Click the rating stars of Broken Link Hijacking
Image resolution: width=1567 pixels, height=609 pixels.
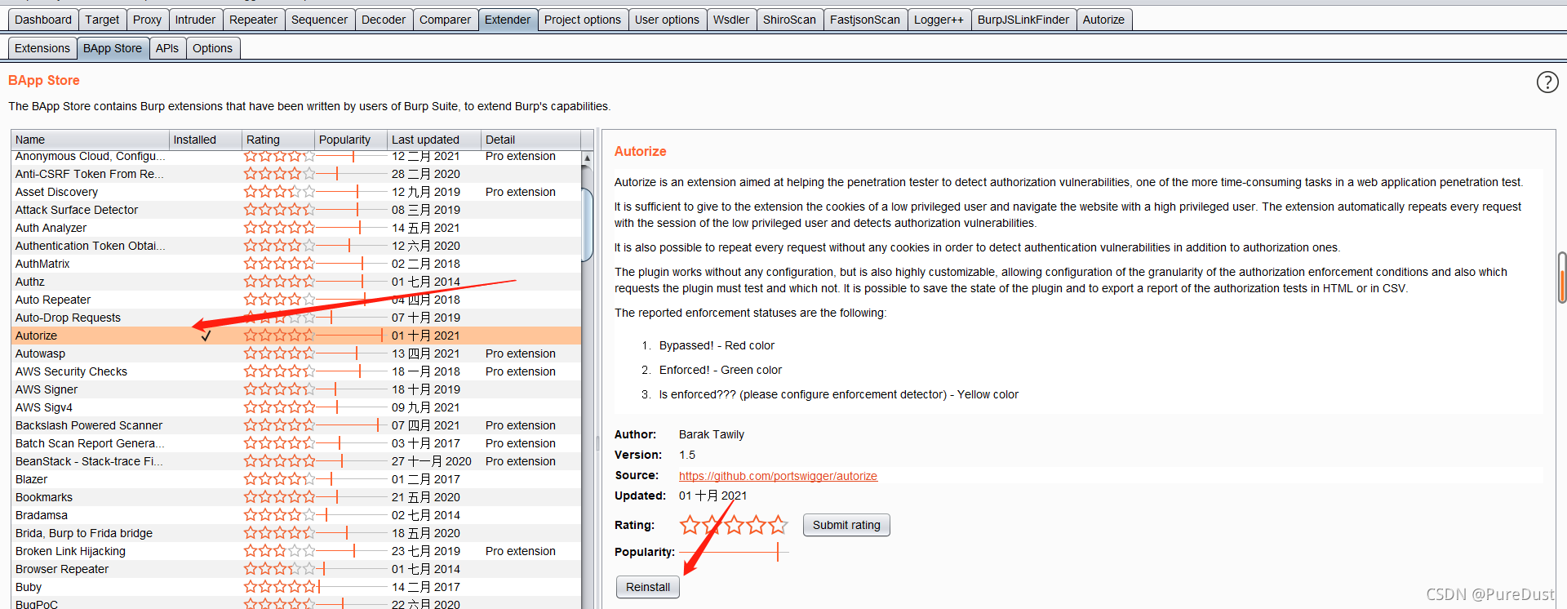point(279,551)
